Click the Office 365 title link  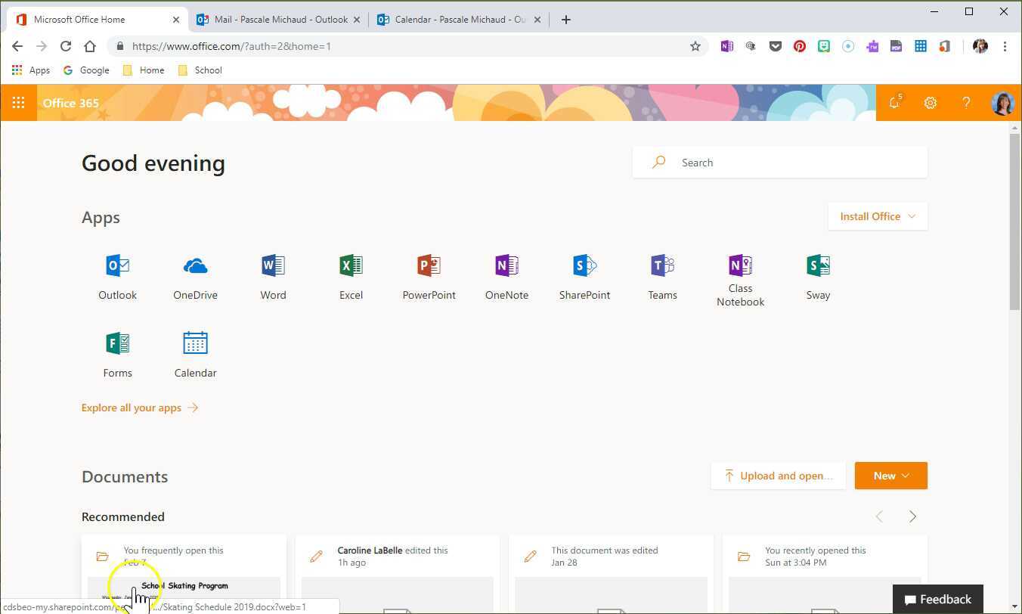click(x=71, y=103)
